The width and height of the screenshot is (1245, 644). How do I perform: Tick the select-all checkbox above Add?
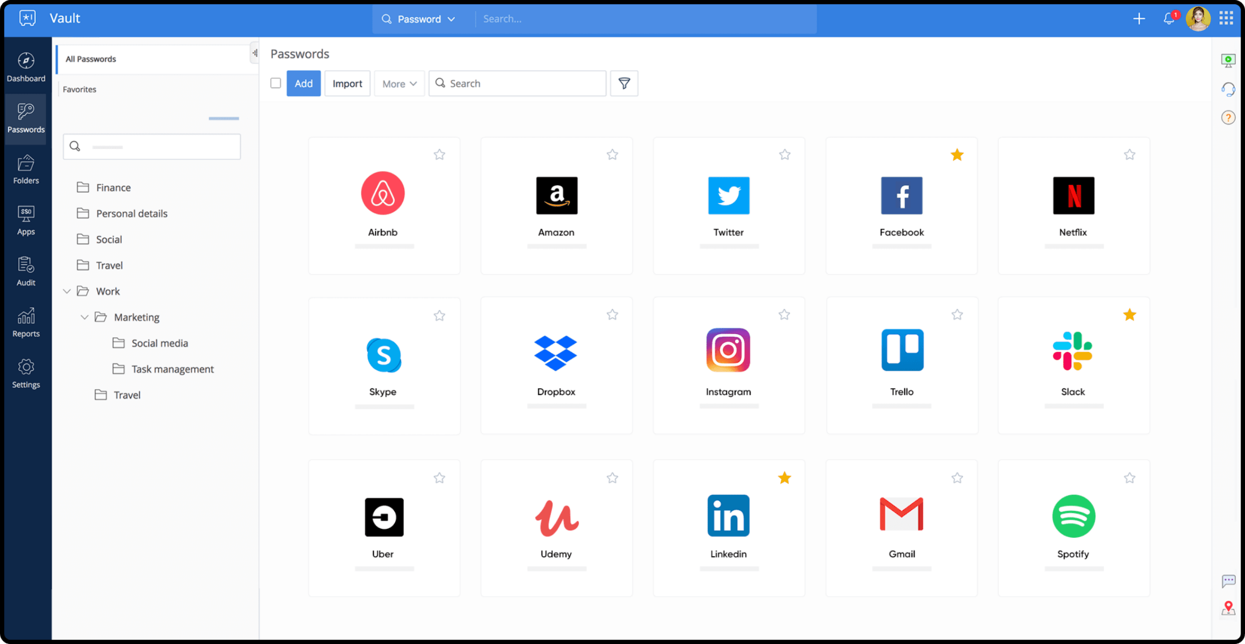tap(275, 83)
